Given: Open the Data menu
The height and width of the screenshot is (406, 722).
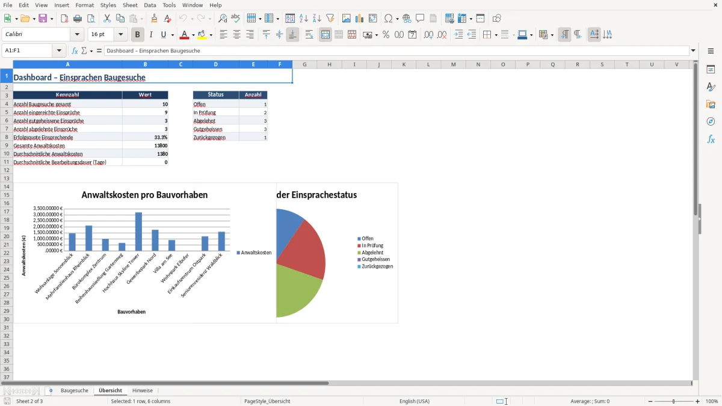Looking at the screenshot, I should tap(150, 5).
